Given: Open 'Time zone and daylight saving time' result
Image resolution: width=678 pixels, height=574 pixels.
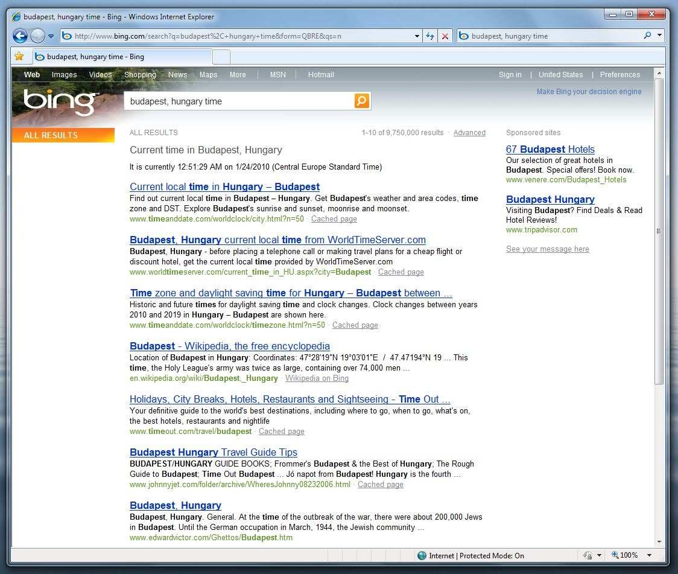Looking at the screenshot, I should click(291, 293).
